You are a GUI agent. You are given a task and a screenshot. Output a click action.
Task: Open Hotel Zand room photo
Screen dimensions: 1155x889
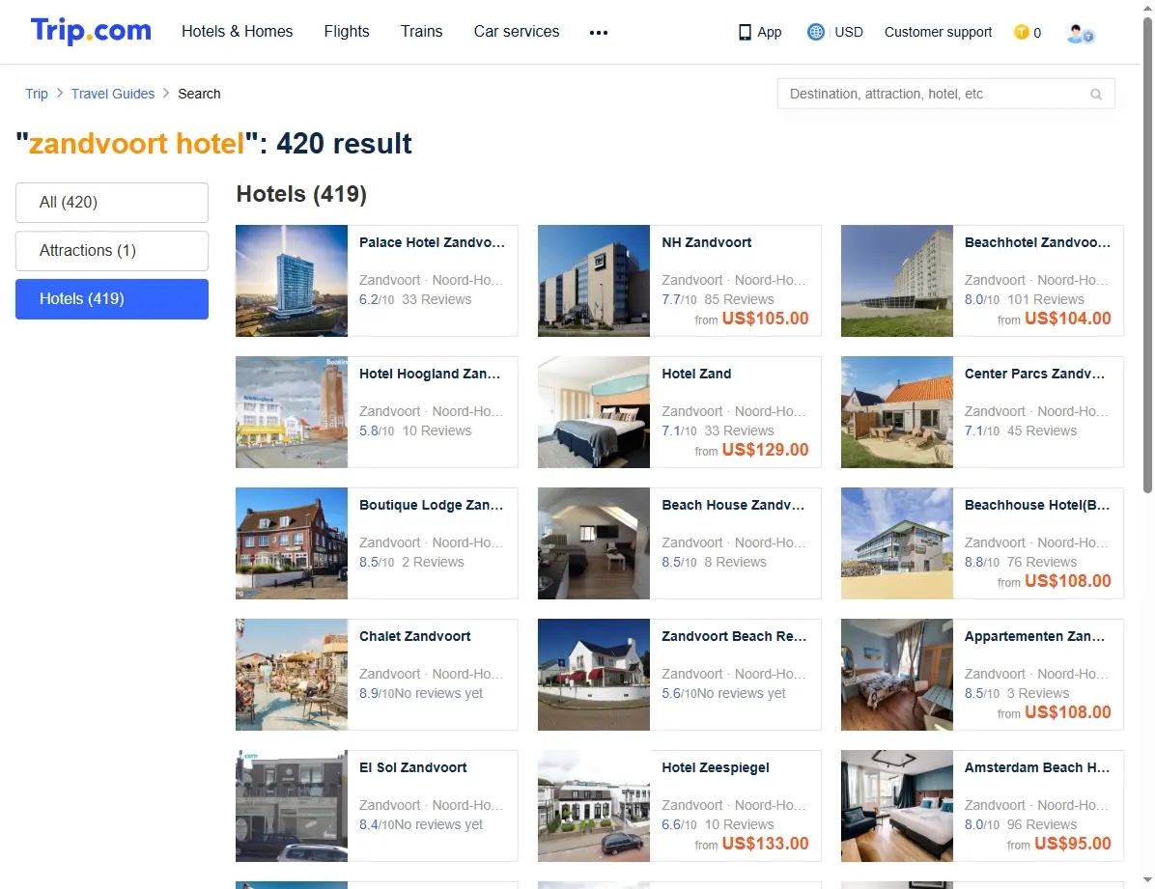coord(594,412)
